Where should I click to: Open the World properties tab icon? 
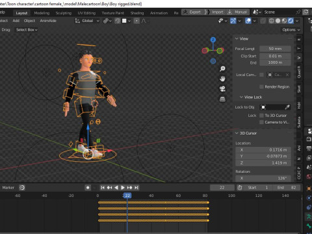coord(309,177)
